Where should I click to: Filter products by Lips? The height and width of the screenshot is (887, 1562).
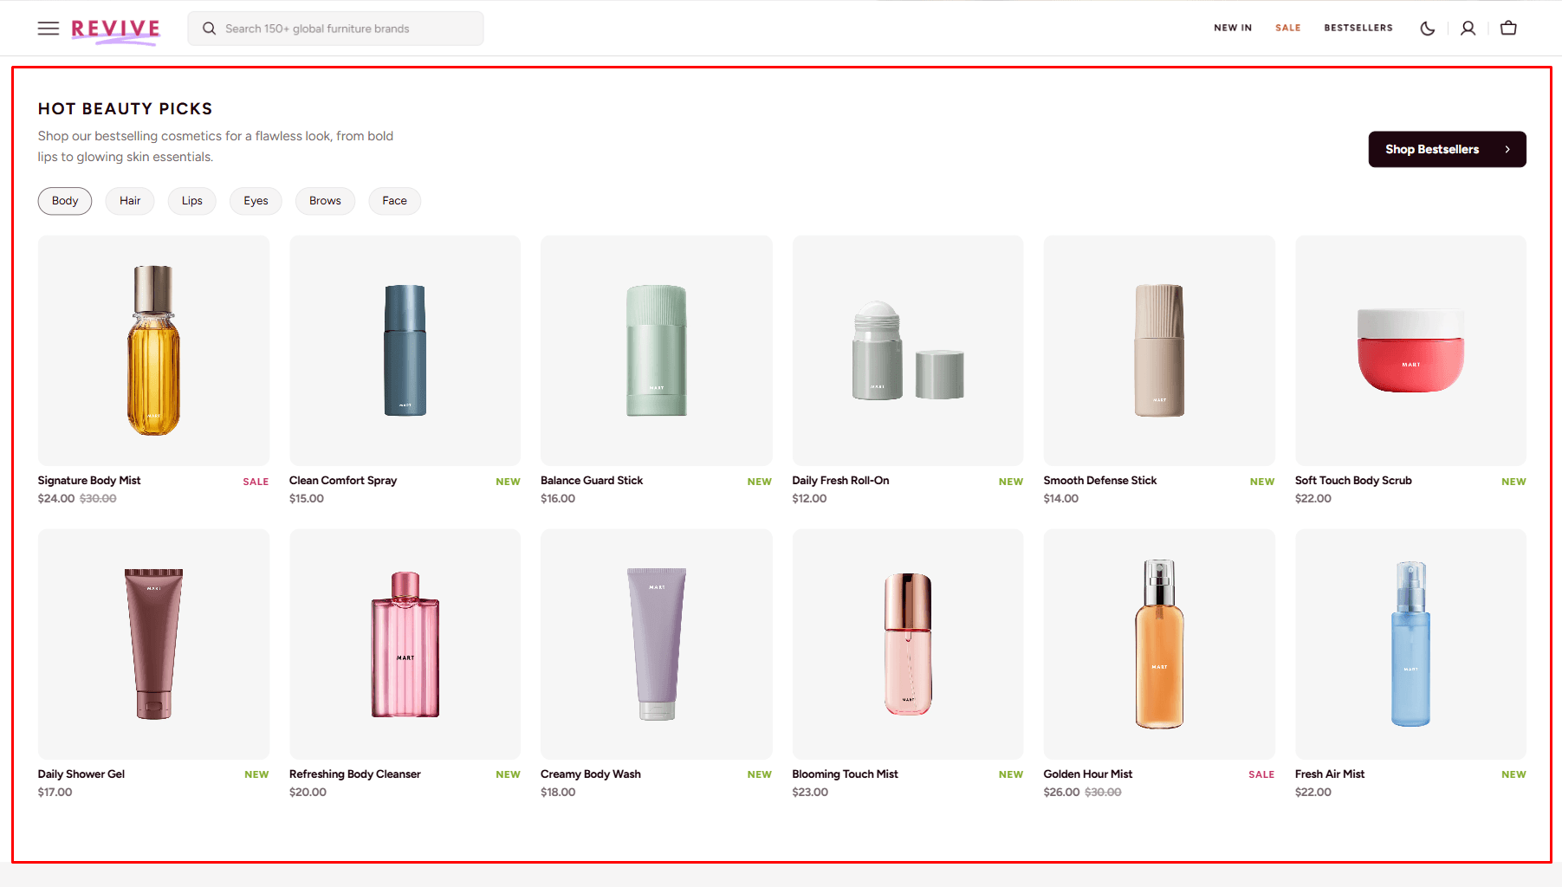pos(191,201)
